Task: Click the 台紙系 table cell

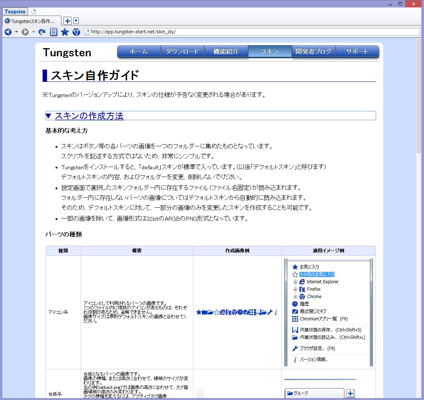Action: pos(63,384)
